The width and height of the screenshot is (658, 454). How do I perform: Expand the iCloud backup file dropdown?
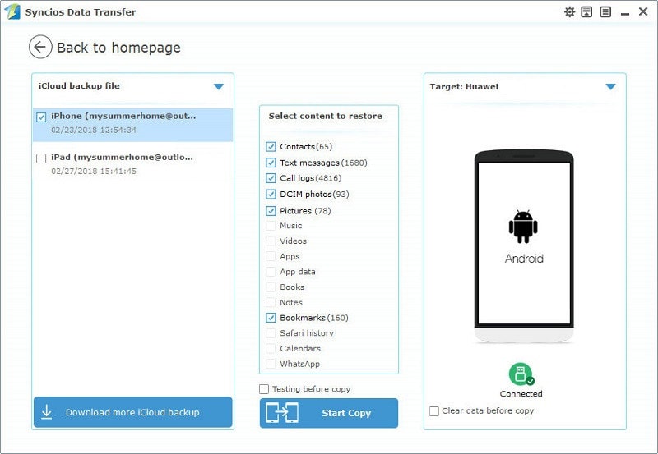(219, 87)
